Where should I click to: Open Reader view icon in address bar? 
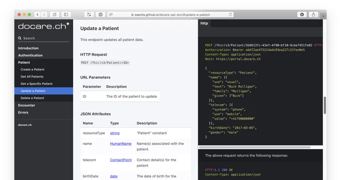coord(111,14)
